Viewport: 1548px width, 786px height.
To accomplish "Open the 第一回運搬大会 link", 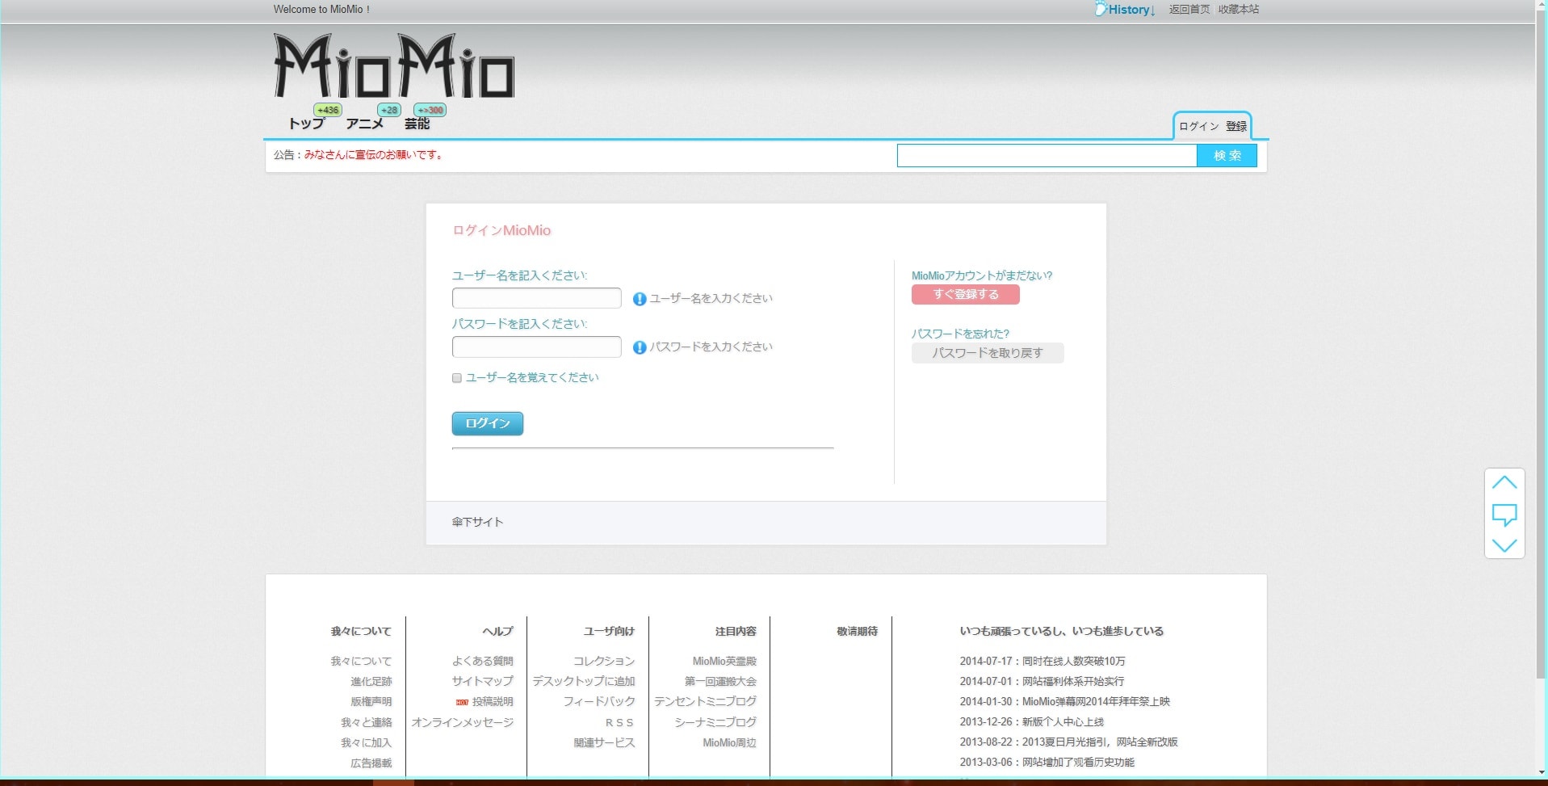I will point(720,682).
